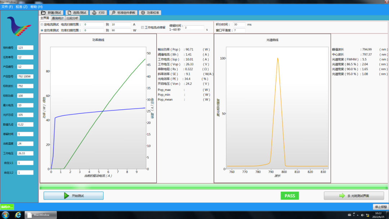Click the 积分时间 input field
The image size is (389, 219).
(239, 24)
